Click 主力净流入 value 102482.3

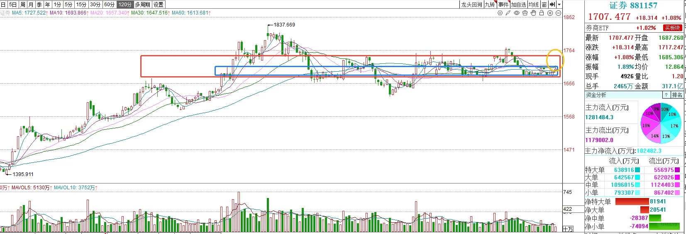tap(649, 151)
